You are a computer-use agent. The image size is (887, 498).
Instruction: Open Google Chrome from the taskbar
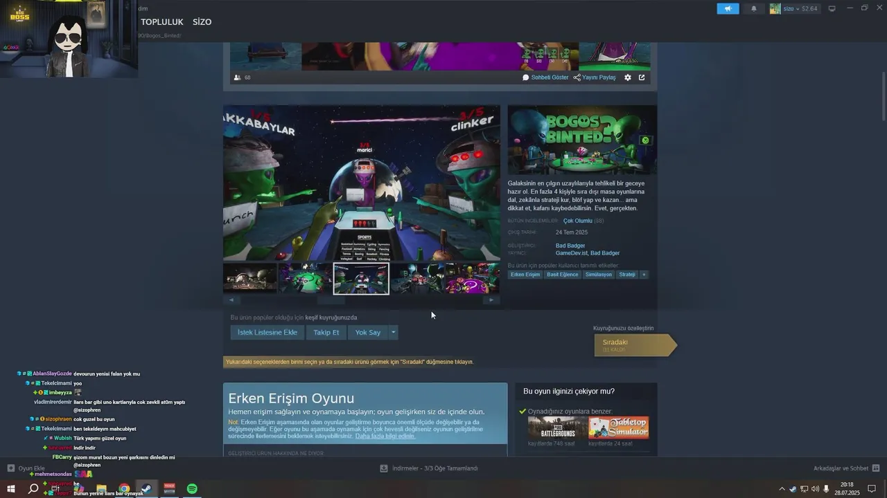pyautogui.click(x=124, y=489)
